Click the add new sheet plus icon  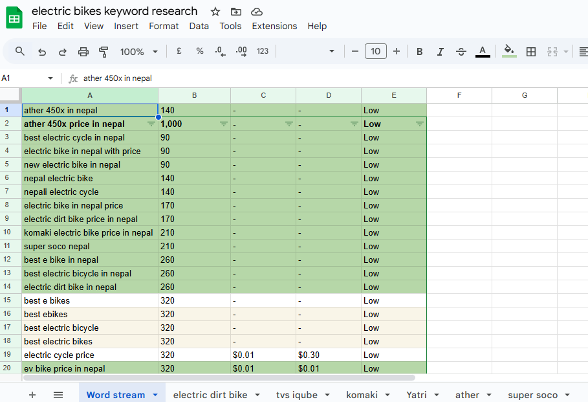point(32,395)
